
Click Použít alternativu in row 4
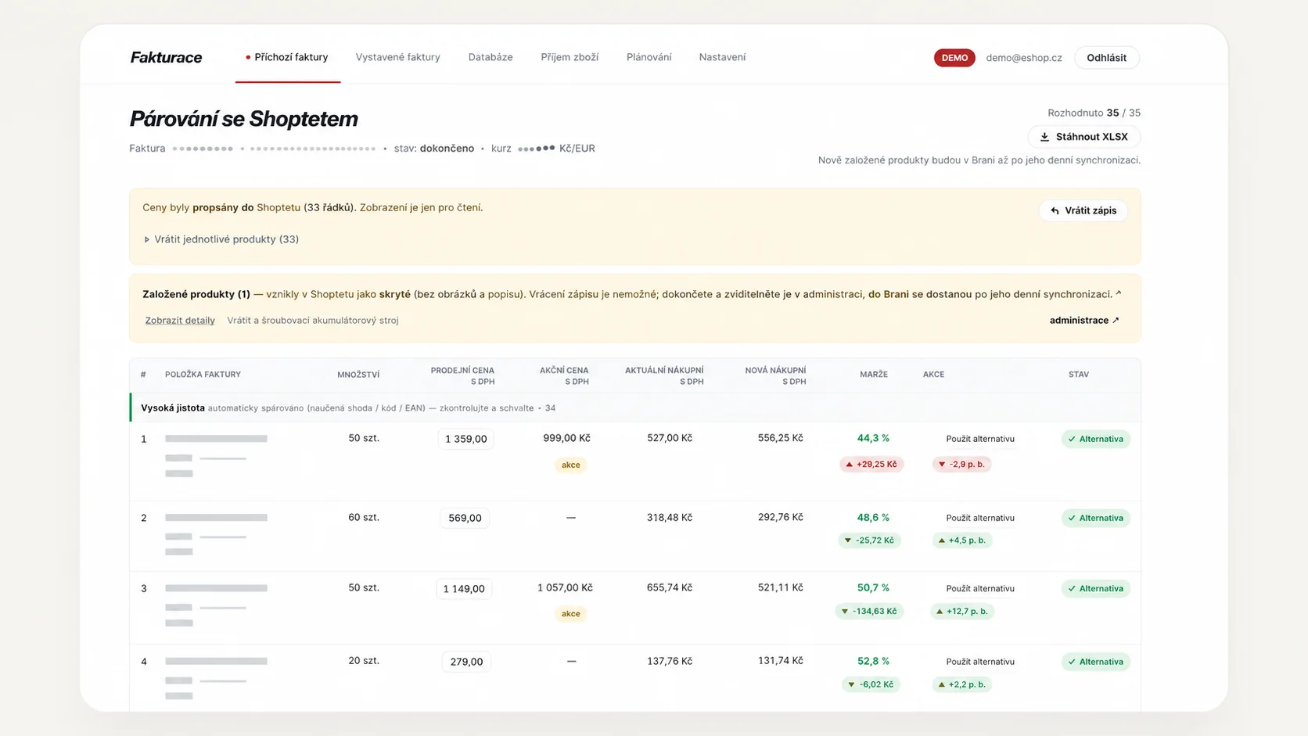(x=980, y=662)
